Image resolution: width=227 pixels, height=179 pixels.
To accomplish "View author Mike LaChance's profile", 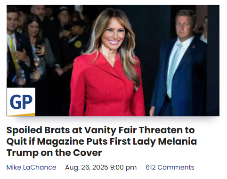I will 31,167.
